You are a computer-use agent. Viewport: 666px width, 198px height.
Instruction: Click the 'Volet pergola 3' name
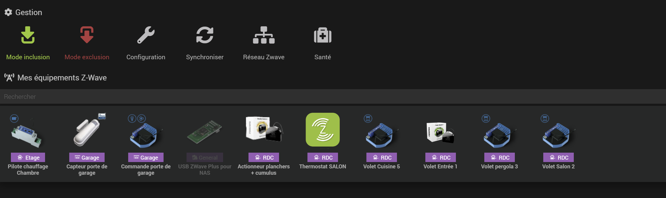(499, 167)
